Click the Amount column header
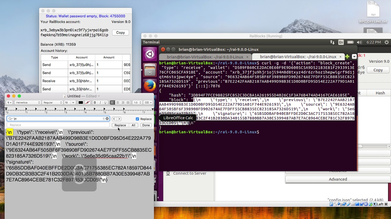The height and width of the screenshot is (219, 391). tap(109, 57)
